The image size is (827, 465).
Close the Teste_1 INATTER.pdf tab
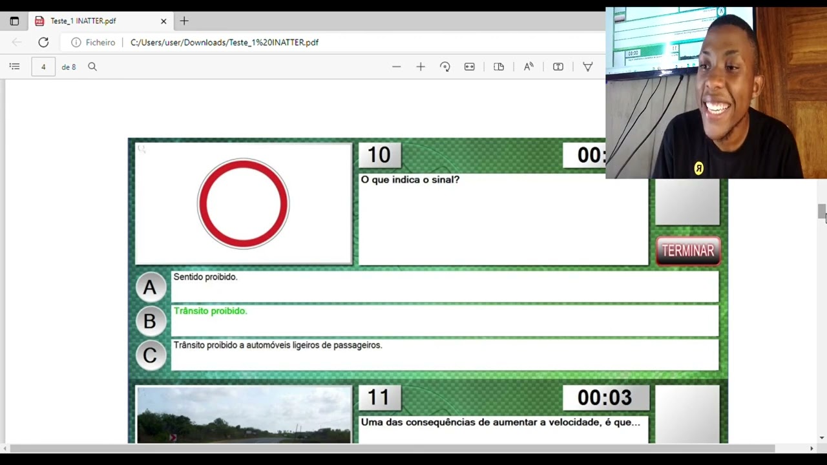click(163, 21)
